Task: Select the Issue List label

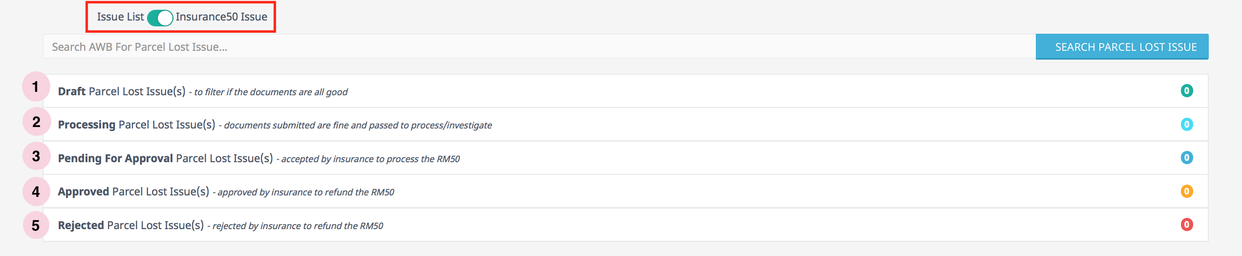Action: coord(120,17)
